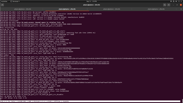
Task: Click the 'Unused space in relation list' warning
Action: pyautogui.click(x=32, y=22)
